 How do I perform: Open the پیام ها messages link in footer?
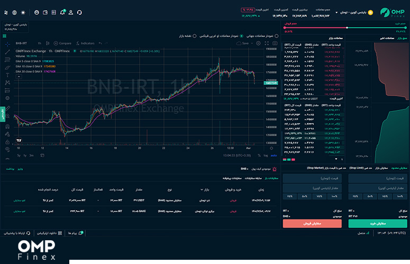pyautogui.click(x=76, y=233)
